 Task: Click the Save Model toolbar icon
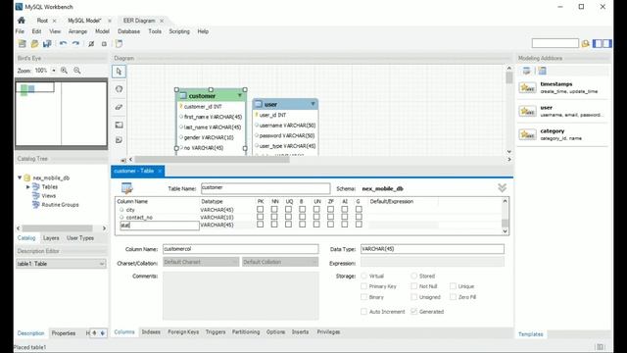(47, 43)
